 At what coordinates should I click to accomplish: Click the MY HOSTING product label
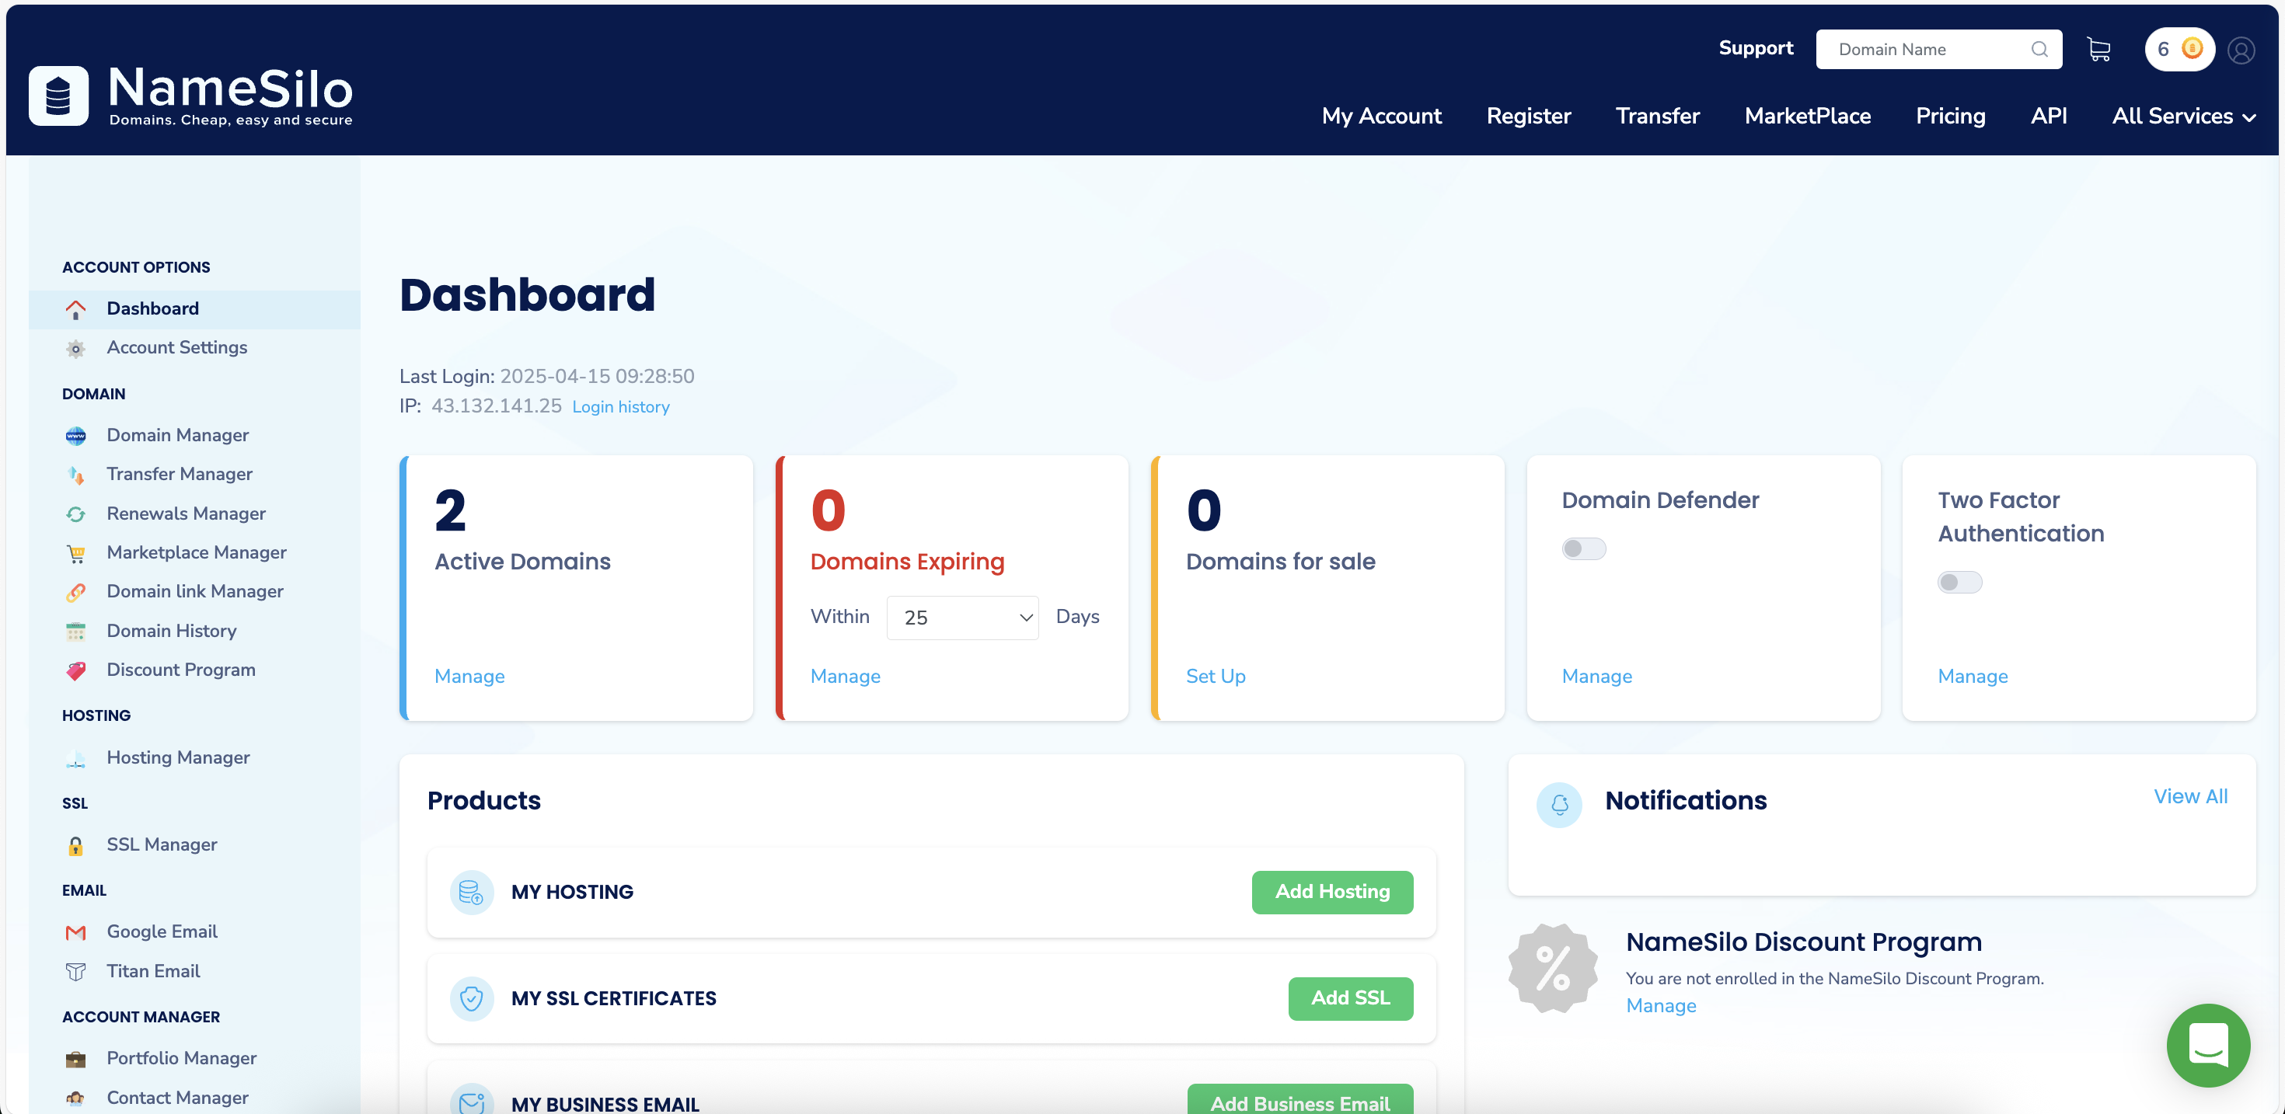[572, 893]
